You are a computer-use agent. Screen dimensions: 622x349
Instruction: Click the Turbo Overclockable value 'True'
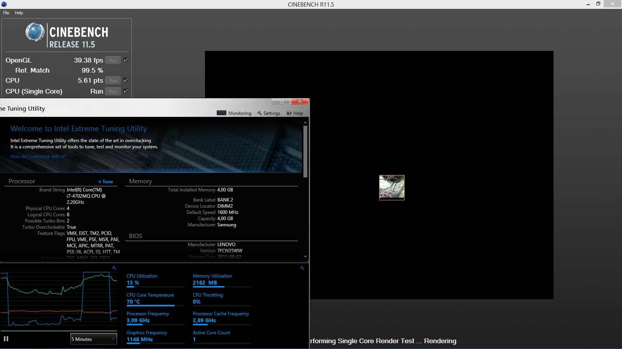pyautogui.click(x=72, y=227)
